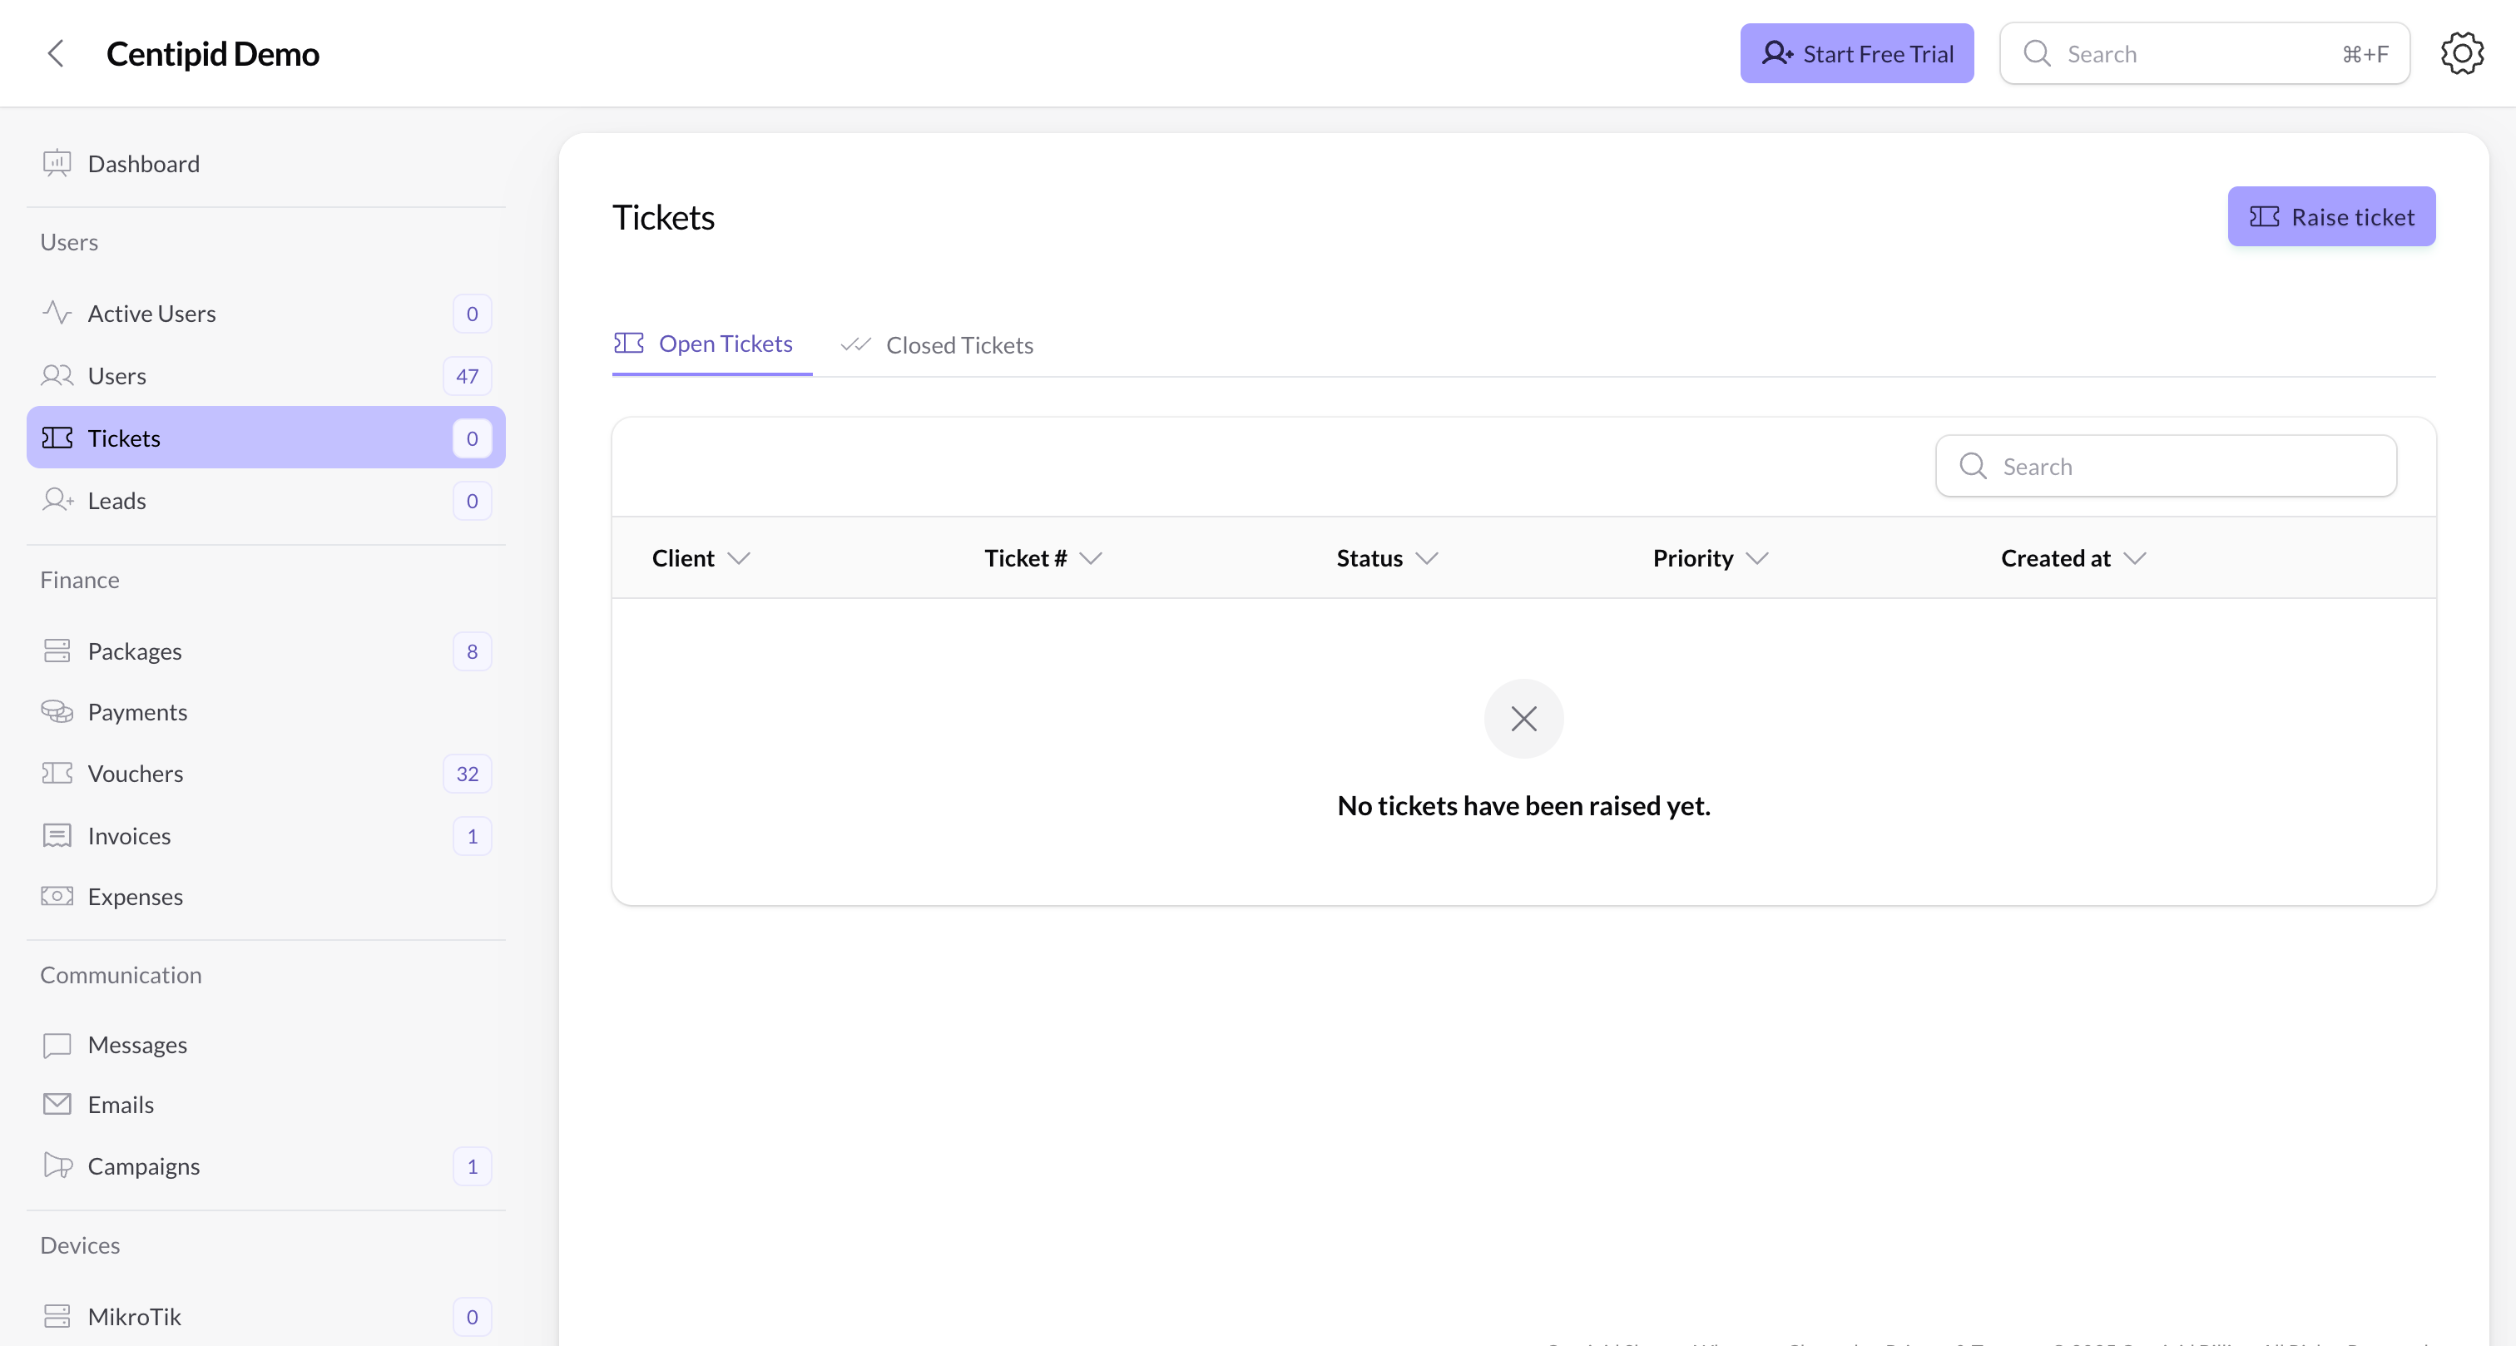The height and width of the screenshot is (1346, 2516).
Task: Open the Leads section icon
Action: [57, 500]
